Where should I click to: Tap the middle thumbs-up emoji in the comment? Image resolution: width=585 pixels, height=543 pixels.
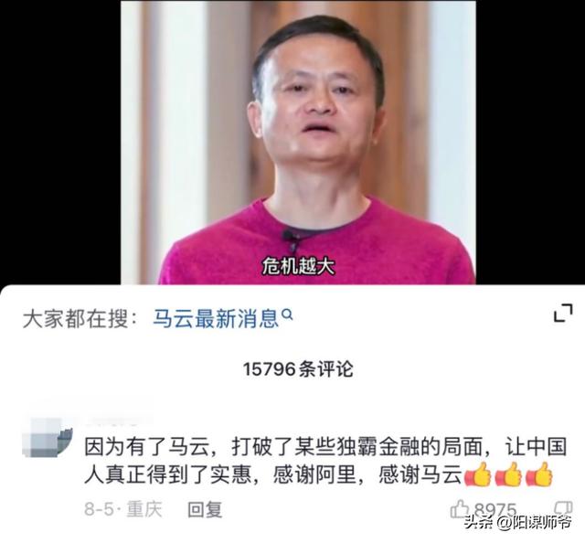[508, 474]
